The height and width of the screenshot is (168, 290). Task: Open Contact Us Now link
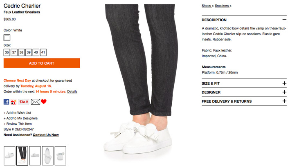click(x=46, y=135)
